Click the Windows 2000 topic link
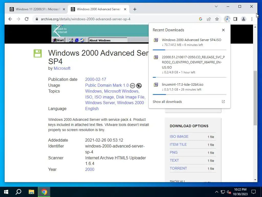 (130, 103)
